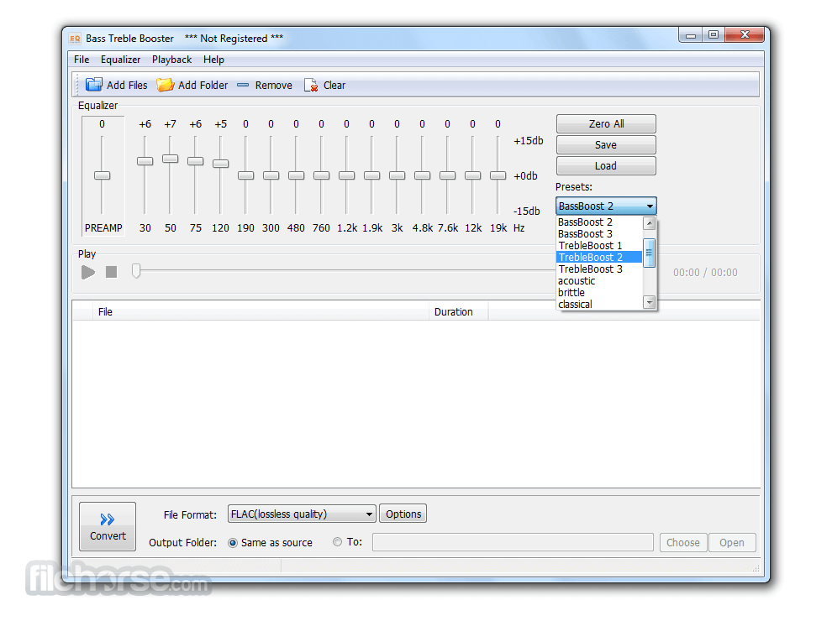Click the preset list scroll-down arrow
Viewport: 832px width, 621px height.
pyautogui.click(x=650, y=303)
